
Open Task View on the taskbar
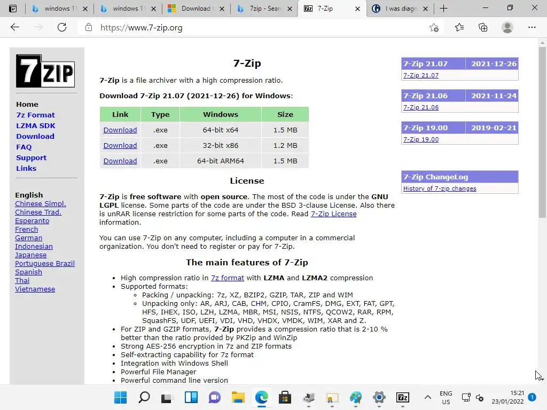click(167, 397)
